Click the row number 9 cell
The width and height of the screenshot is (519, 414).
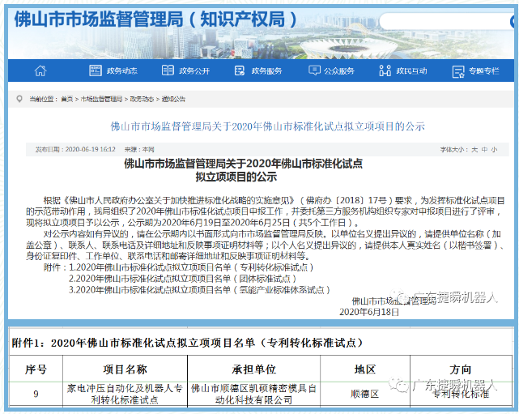coord(36,394)
